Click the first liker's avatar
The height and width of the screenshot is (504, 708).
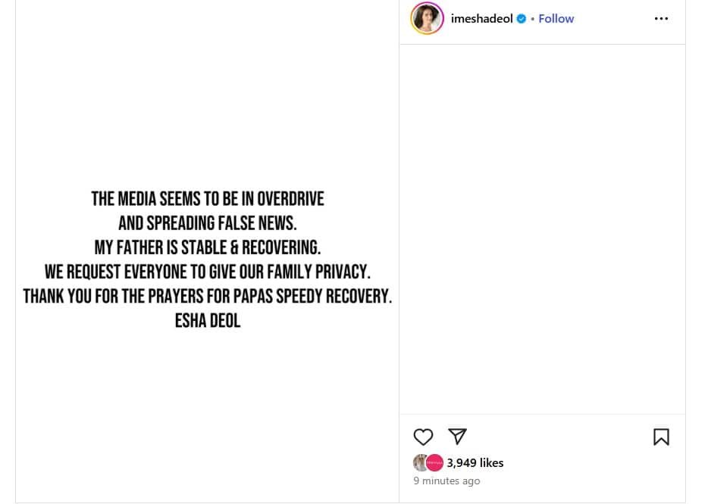tap(421, 462)
